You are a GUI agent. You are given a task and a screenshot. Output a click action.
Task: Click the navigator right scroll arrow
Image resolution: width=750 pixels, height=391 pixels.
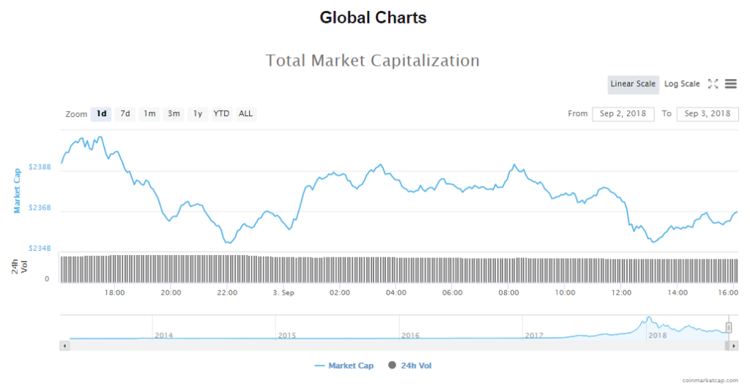coord(734,345)
